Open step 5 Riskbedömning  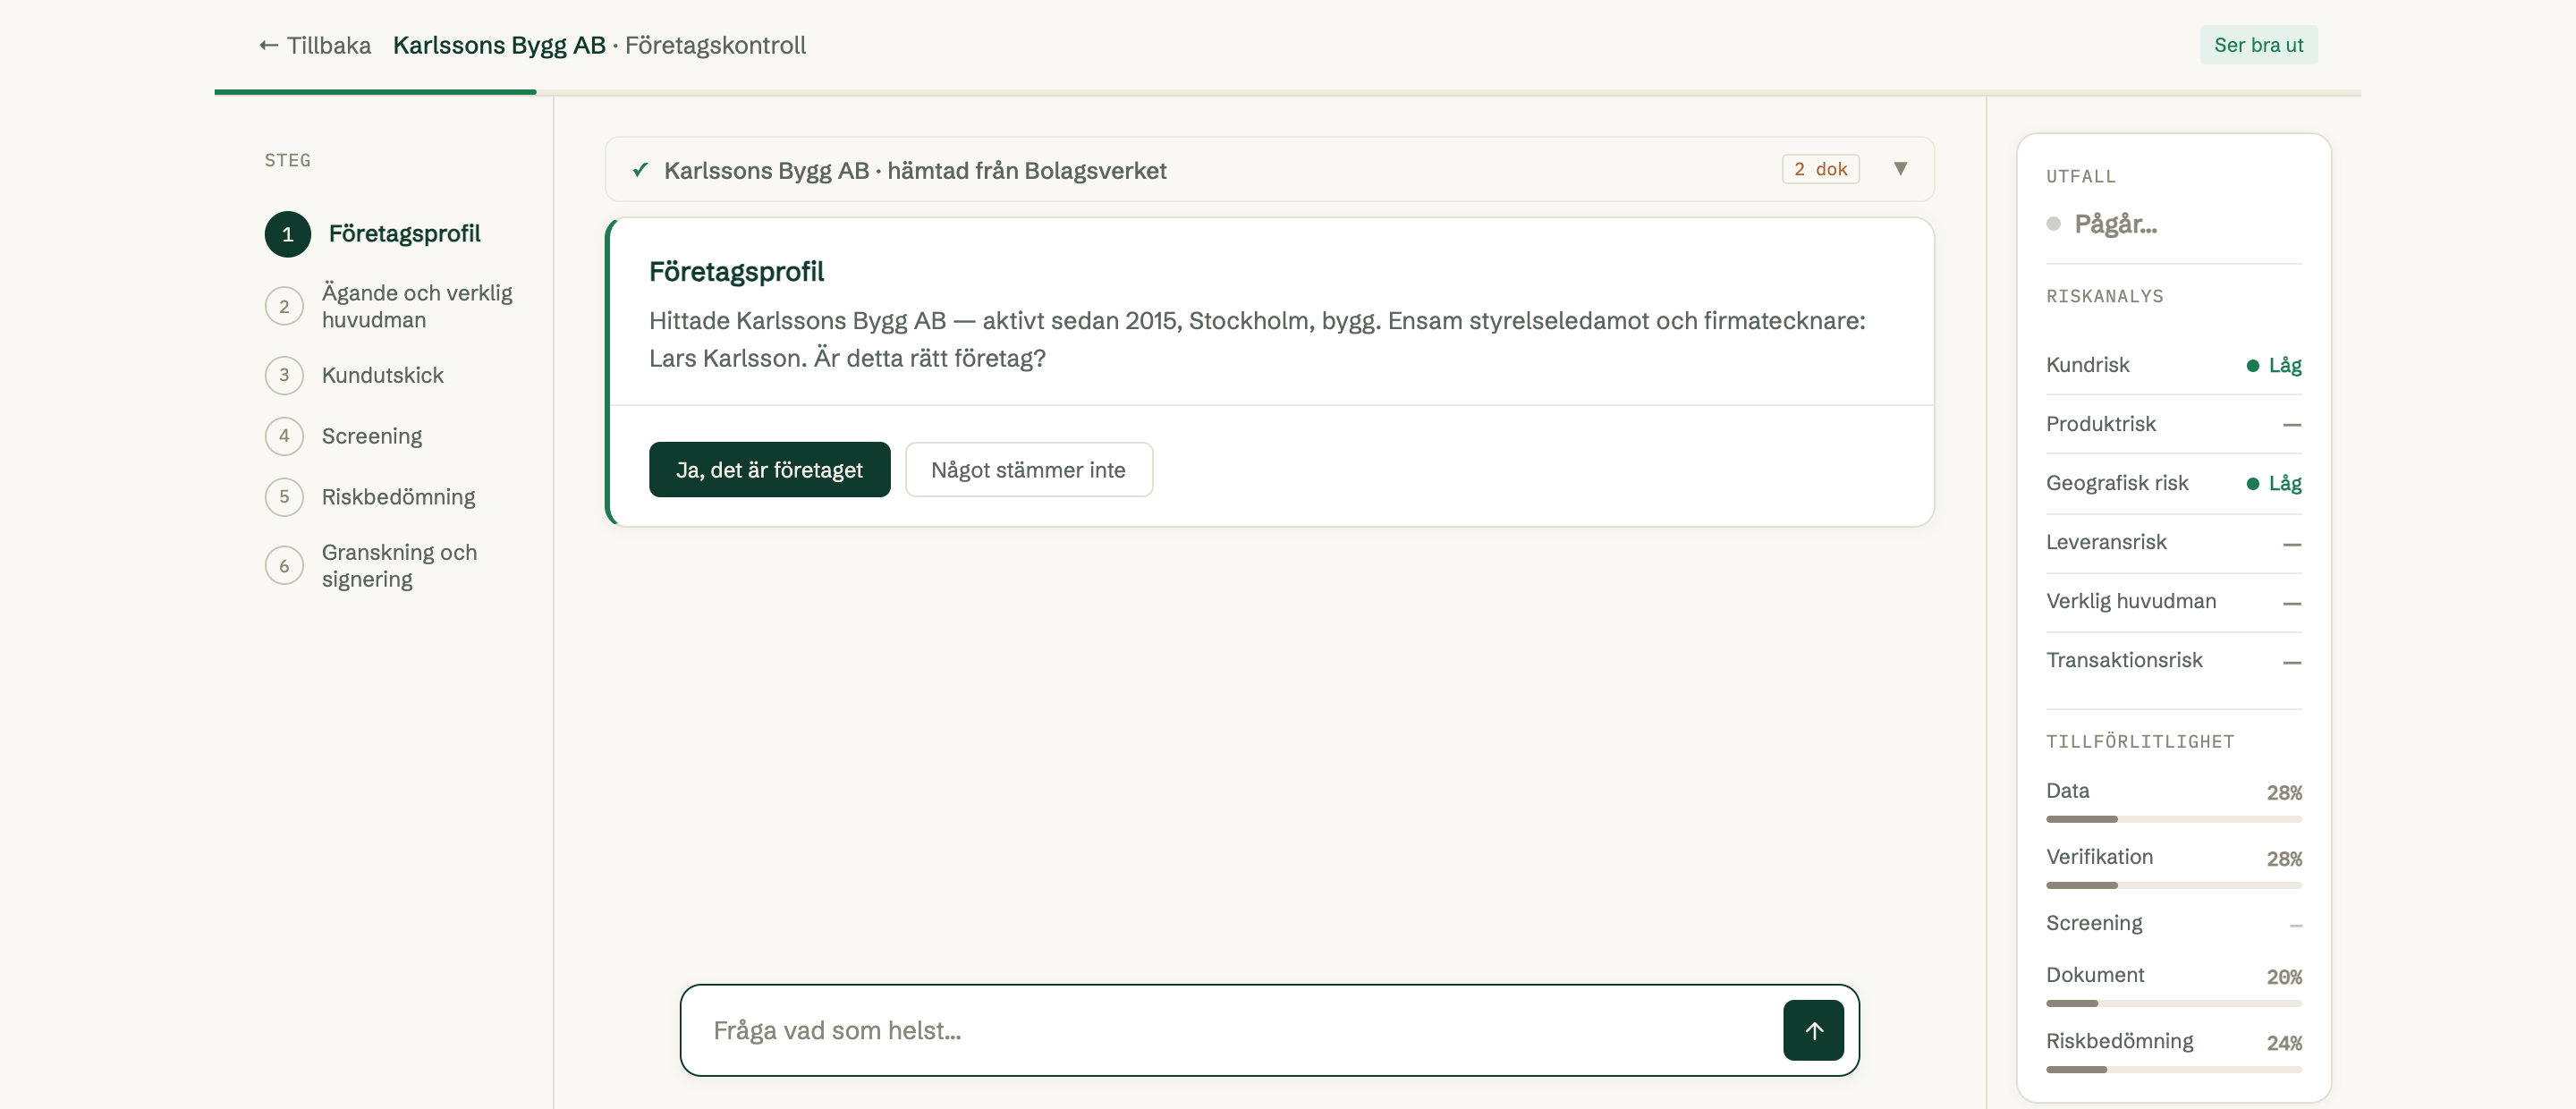[370, 497]
